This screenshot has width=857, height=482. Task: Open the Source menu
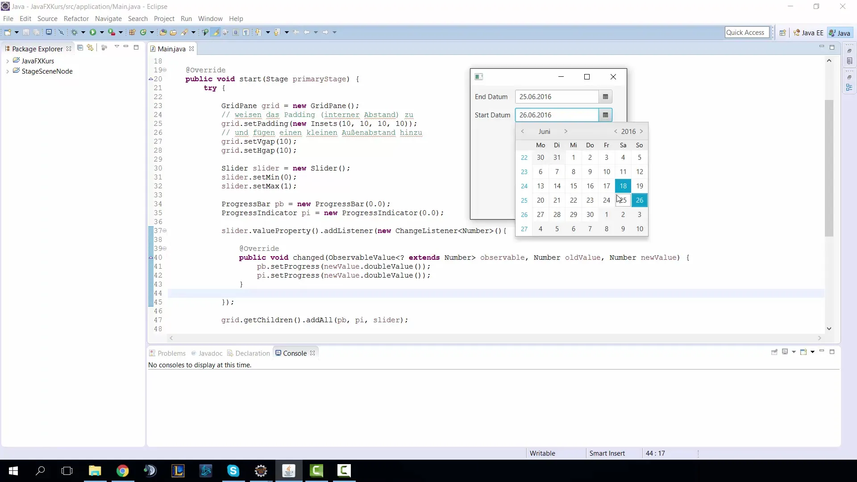[x=47, y=19]
